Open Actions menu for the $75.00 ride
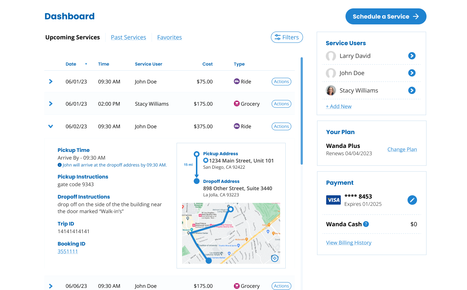Image resolution: width=467 pixels, height=290 pixels. click(281, 82)
